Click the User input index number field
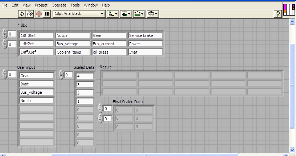Image resolution: width=296 pixels, height=156 pixels. pyautogui.click(x=12, y=74)
